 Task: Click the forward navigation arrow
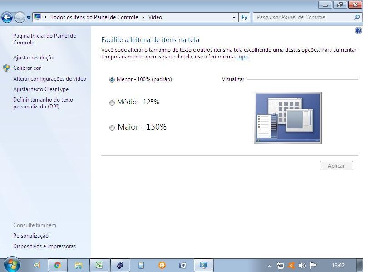click(x=20, y=17)
